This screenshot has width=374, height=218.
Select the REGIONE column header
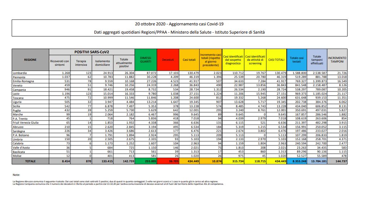tap(30, 59)
